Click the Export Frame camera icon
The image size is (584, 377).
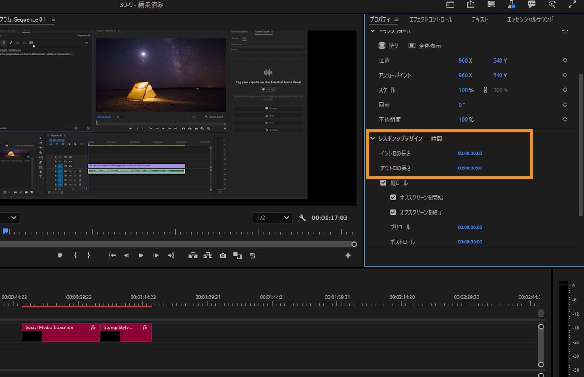pos(223,255)
